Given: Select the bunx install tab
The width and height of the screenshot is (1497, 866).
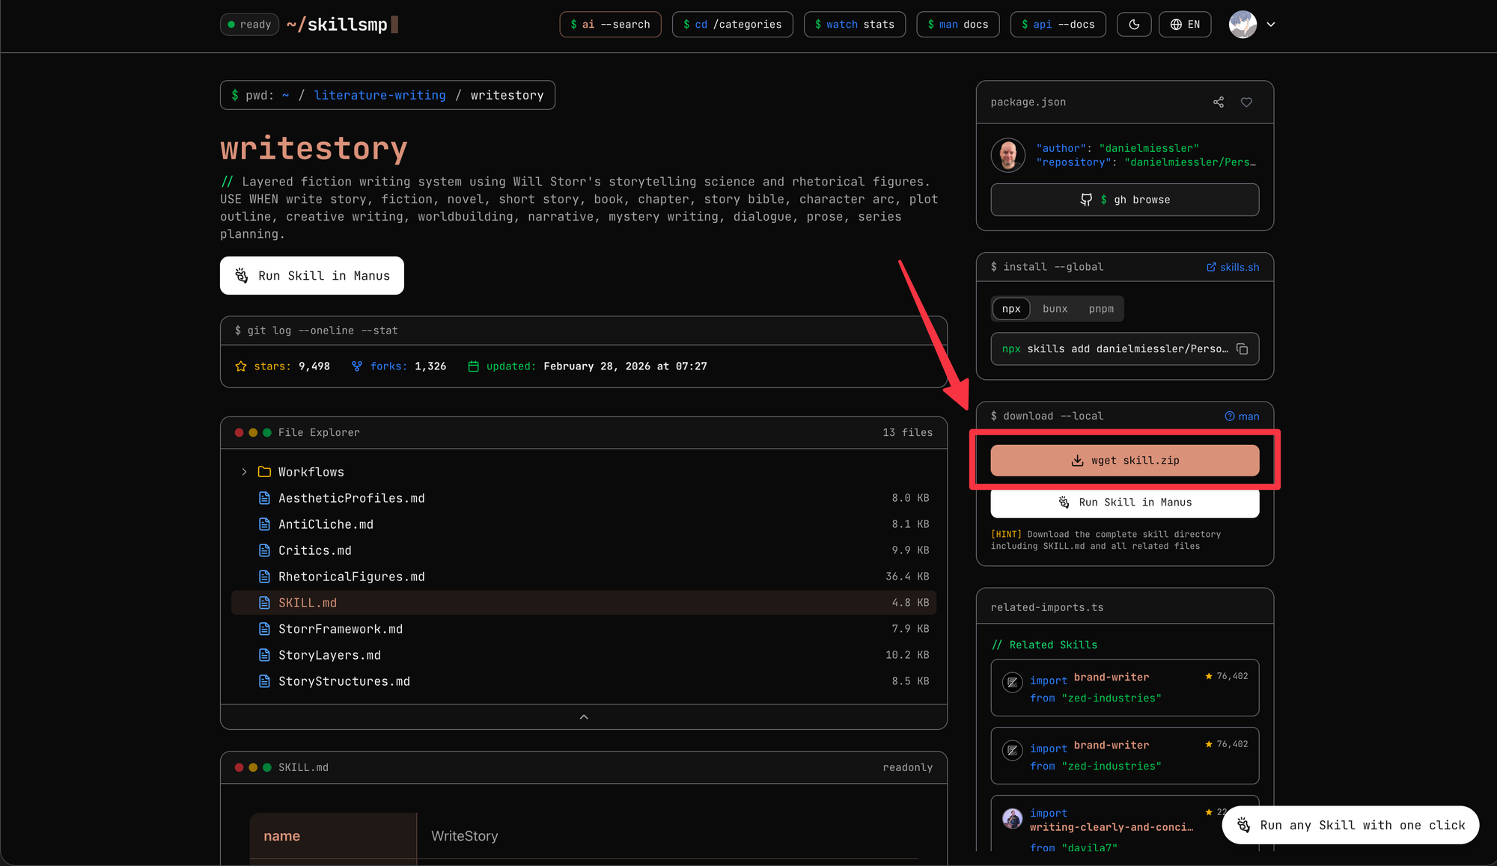Looking at the screenshot, I should click(1055, 309).
